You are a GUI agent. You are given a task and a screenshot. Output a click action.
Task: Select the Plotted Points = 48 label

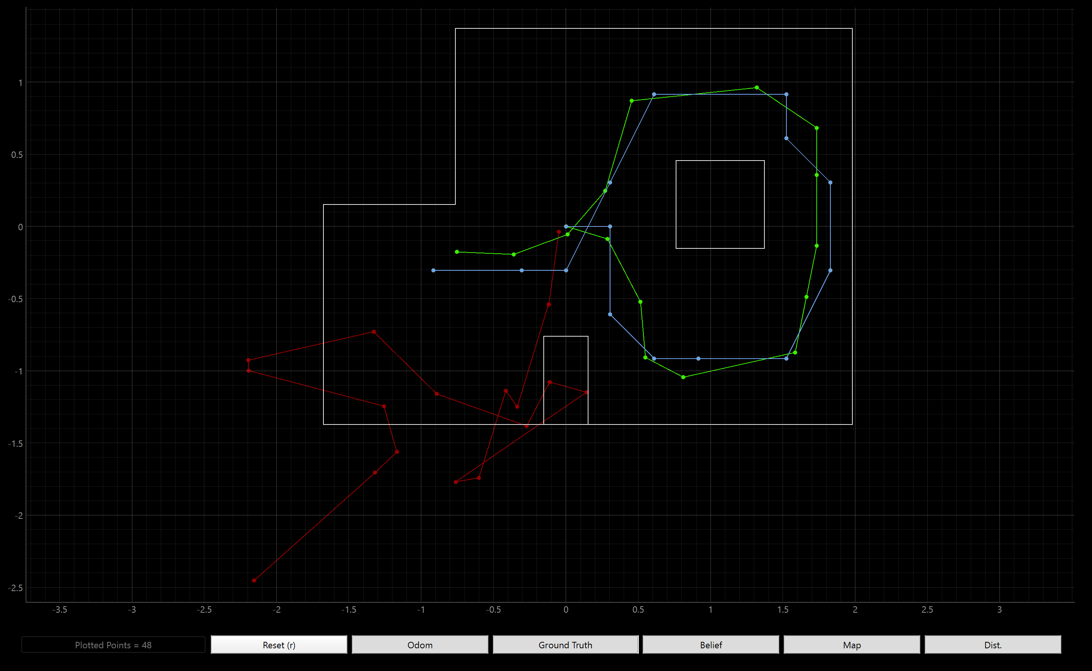pos(113,645)
